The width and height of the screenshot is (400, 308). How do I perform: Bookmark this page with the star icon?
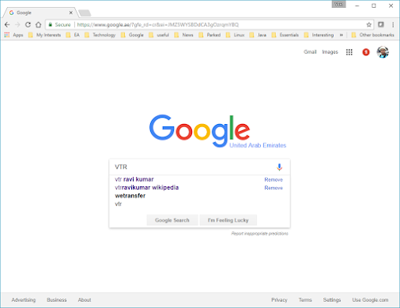point(369,24)
